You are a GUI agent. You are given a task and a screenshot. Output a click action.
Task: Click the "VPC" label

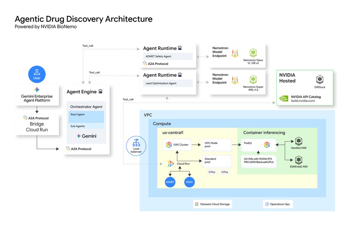pyautogui.click(x=148, y=115)
